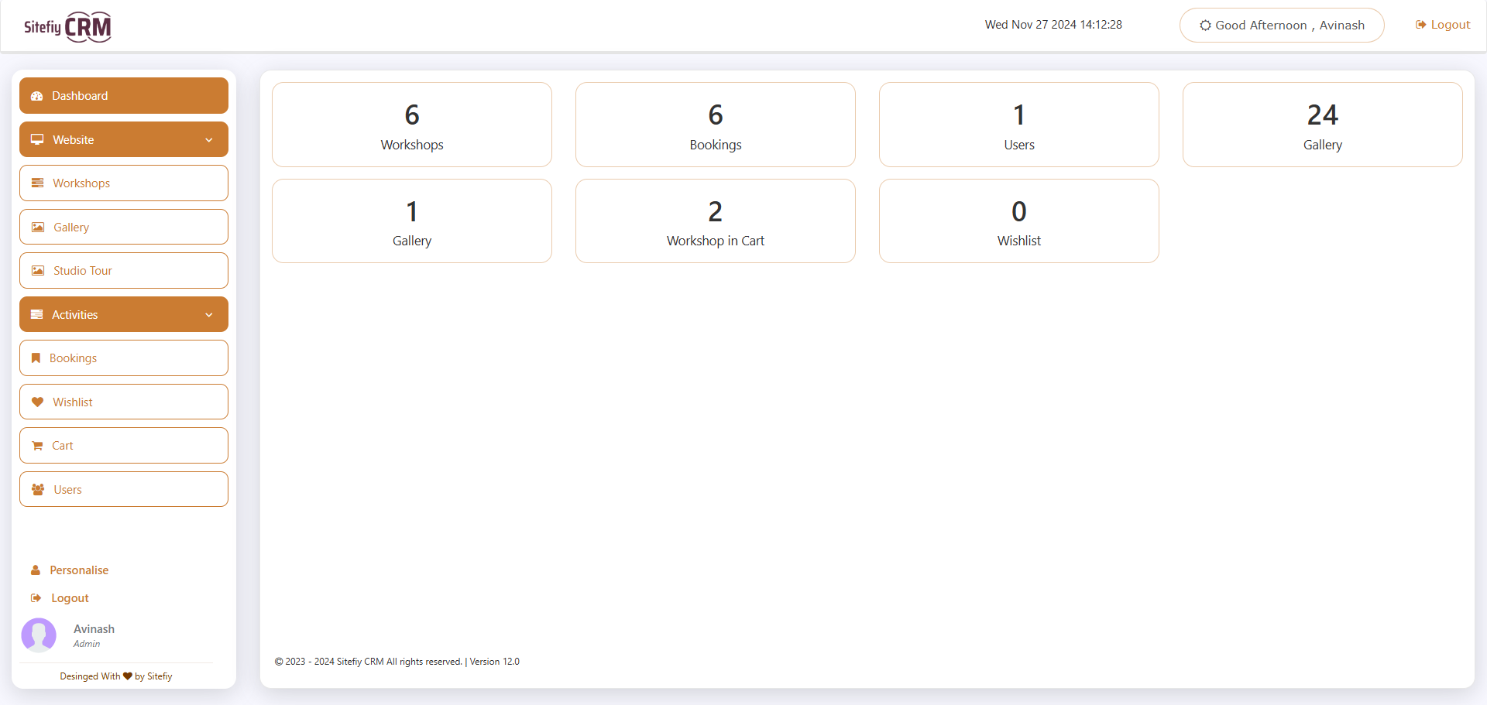Click the Personalise person icon

[x=36, y=570]
